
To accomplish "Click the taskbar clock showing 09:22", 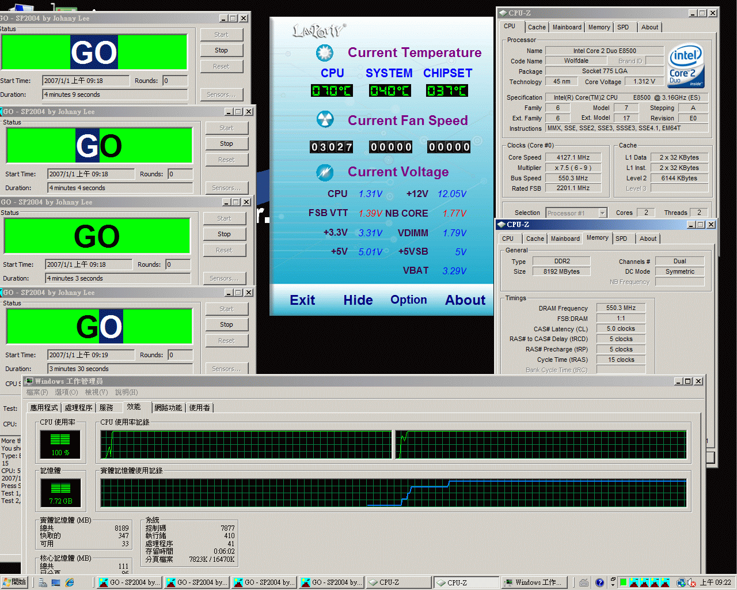I will pos(716,583).
